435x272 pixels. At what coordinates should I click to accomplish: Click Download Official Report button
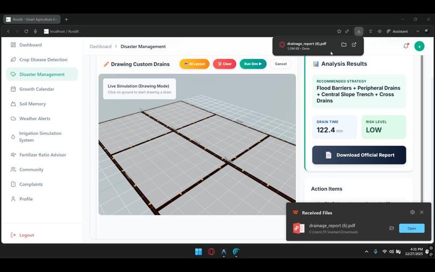[359, 155]
